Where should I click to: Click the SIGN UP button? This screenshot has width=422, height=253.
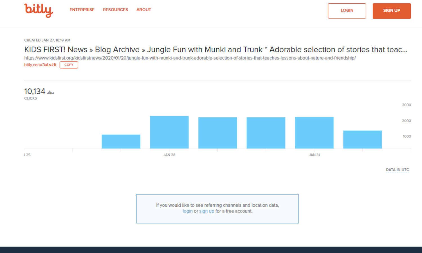click(x=392, y=11)
